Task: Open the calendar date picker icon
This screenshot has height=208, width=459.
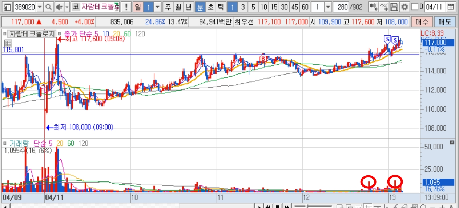Action: [x=450, y=7]
